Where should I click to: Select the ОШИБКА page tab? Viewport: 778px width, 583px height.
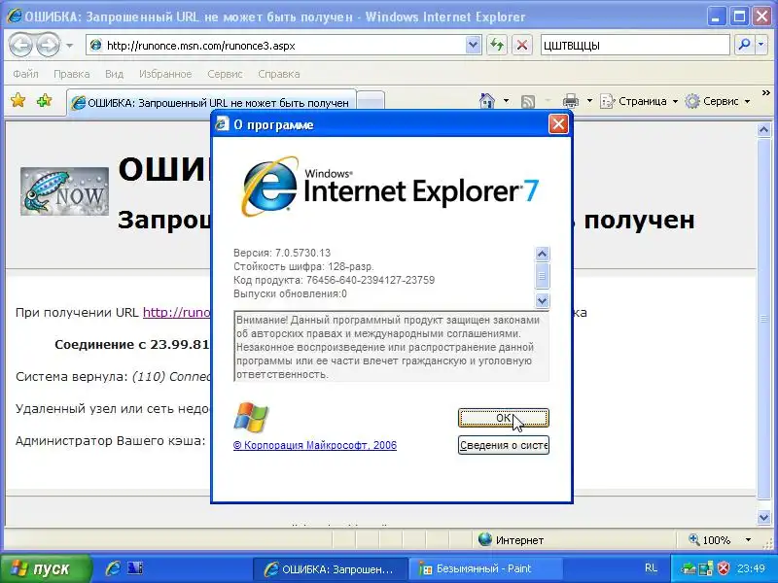click(x=212, y=103)
